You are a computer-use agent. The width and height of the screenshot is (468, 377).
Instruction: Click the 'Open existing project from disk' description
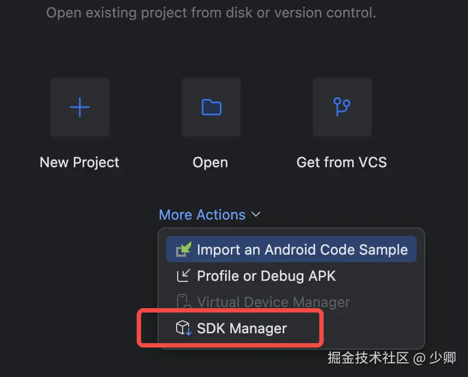(211, 13)
